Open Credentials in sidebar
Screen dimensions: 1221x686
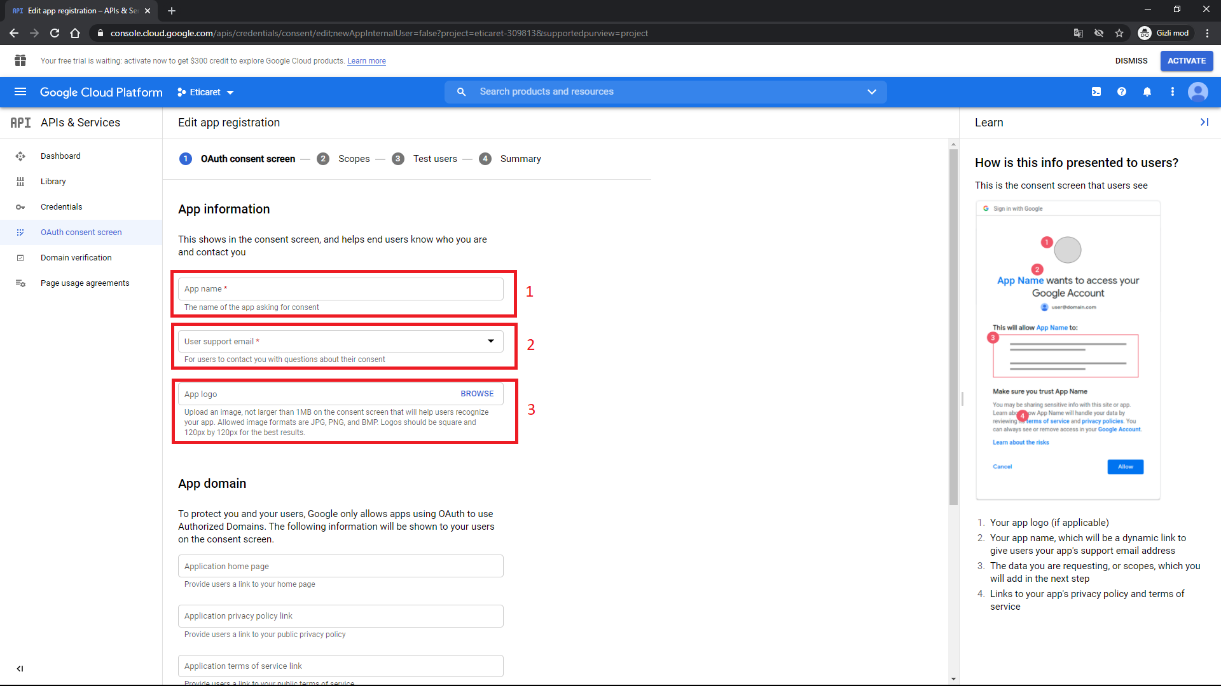pyautogui.click(x=62, y=207)
